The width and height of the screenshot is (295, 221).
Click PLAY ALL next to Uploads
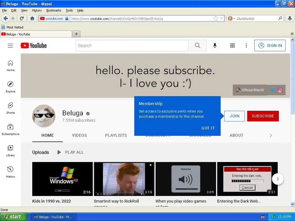71,152
